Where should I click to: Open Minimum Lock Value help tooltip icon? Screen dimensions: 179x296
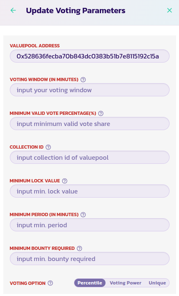(64, 181)
